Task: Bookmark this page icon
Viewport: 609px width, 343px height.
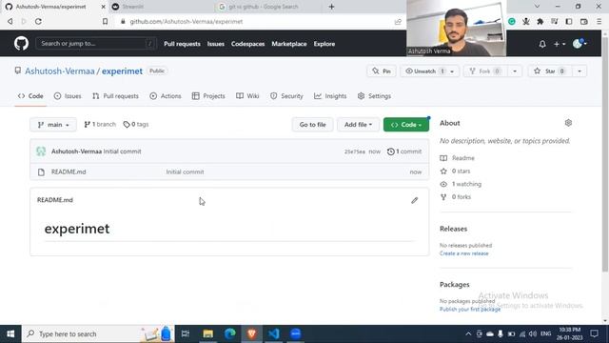Action: coord(105,21)
